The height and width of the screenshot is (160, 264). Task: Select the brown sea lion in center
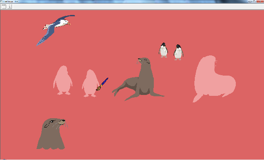138,79
